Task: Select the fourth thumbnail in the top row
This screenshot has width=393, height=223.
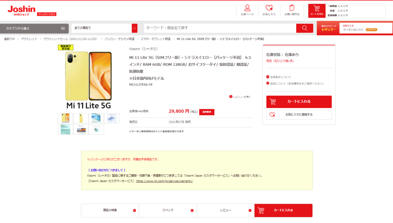Action: [x=112, y=118]
